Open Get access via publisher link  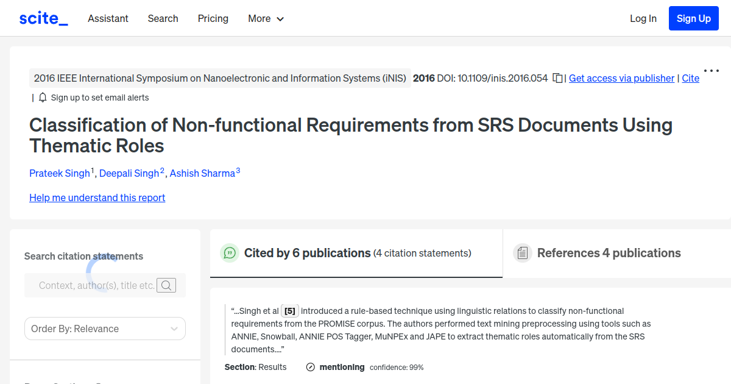pos(621,78)
